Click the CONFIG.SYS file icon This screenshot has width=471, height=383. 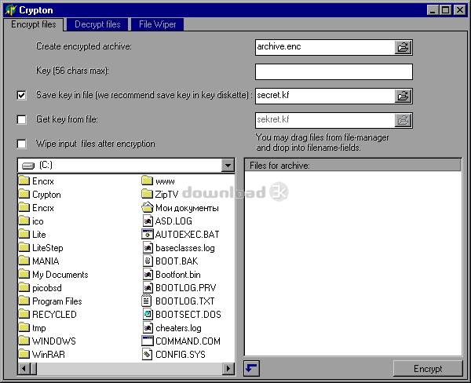pos(147,355)
